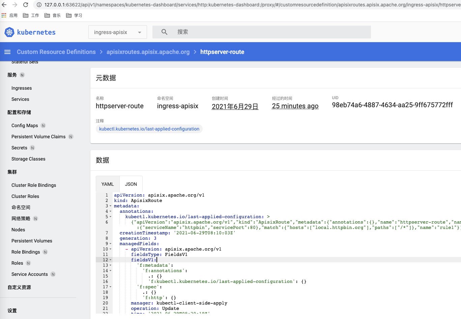Screen dimensions: 461x319
Task: Click the last-applied-configuration annotation chip
Action: click(149, 129)
